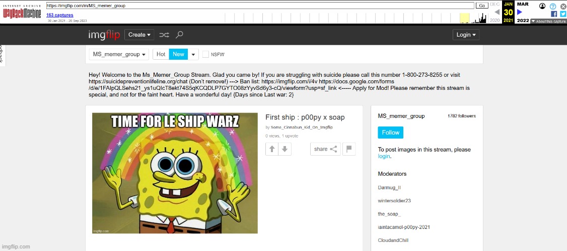Upvote the First ship post
The height and width of the screenshot is (251, 567).
point(272,149)
